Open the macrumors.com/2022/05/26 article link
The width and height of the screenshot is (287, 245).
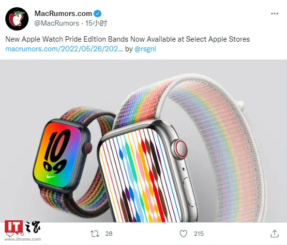point(64,49)
